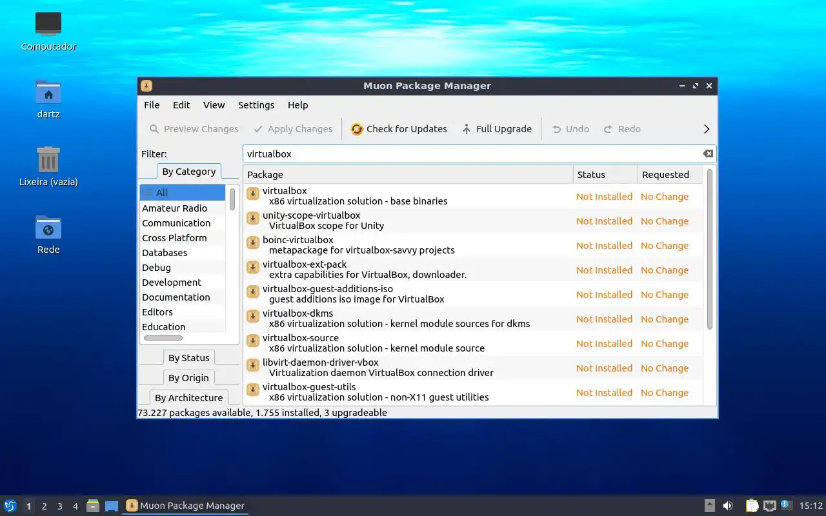Switch to the By Origin tab
This screenshot has height=516, width=826.
[188, 378]
